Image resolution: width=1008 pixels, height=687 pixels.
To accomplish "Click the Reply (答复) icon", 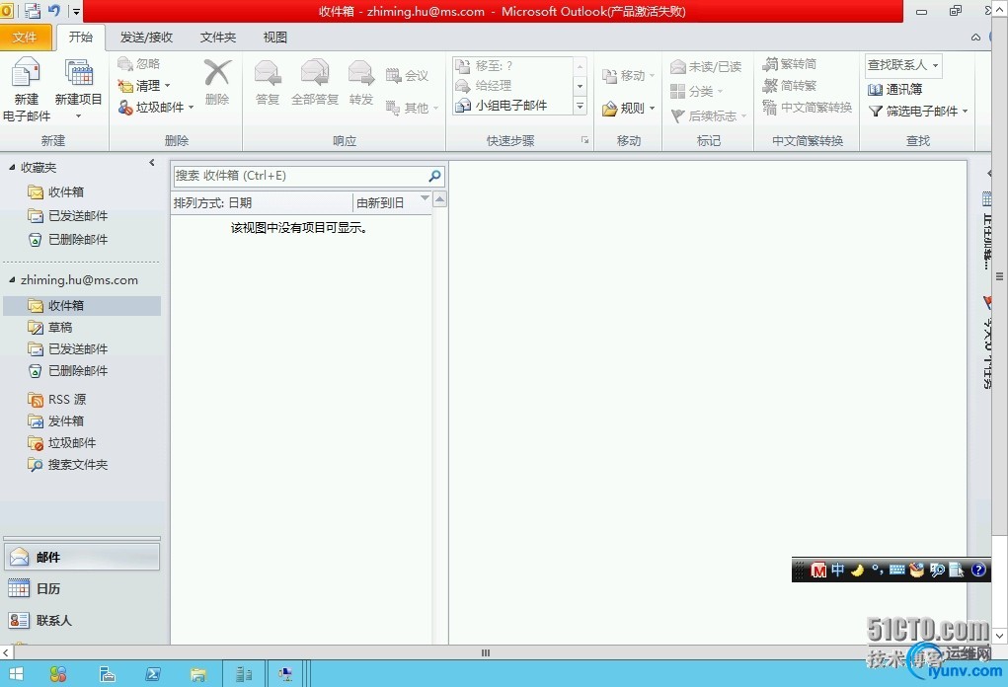I will point(267,73).
